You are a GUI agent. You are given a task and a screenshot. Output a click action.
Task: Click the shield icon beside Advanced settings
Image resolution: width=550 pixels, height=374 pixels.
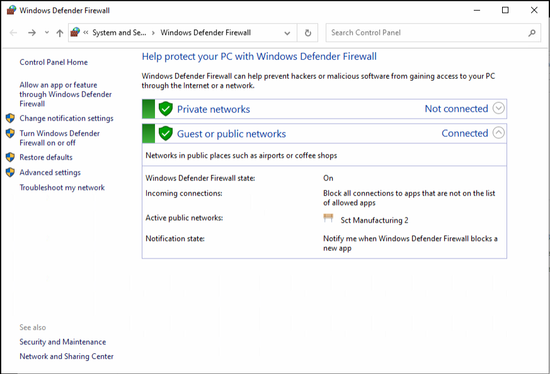point(10,172)
